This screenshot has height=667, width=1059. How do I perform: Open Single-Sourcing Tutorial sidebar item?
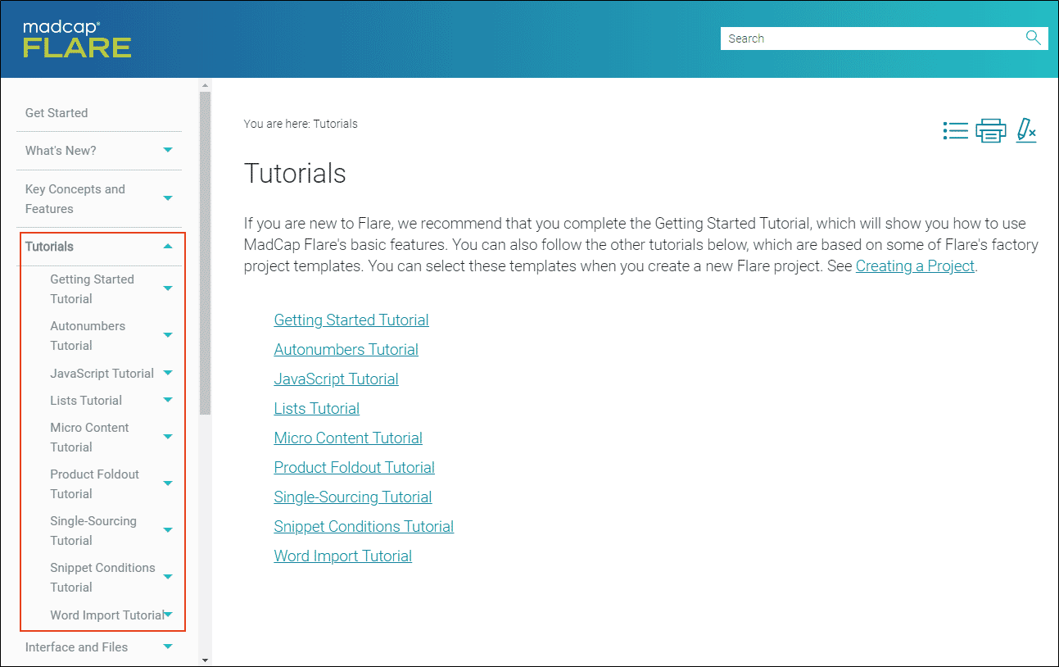pyautogui.click(x=93, y=531)
